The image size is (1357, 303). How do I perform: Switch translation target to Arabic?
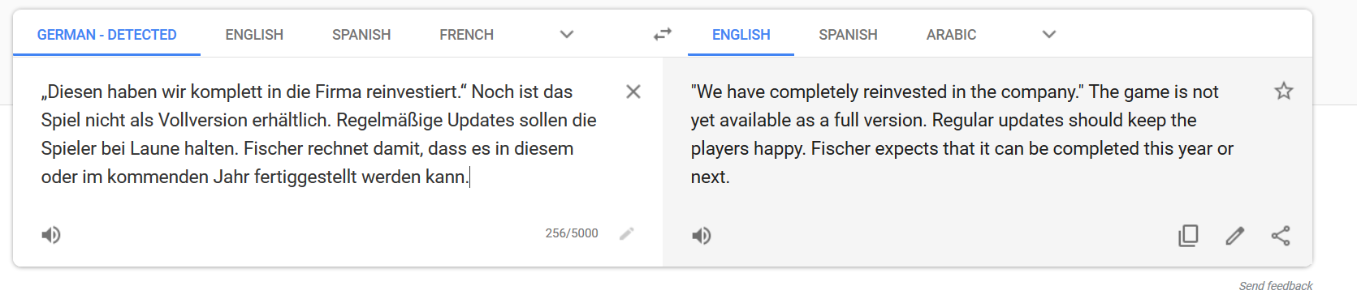951,35
